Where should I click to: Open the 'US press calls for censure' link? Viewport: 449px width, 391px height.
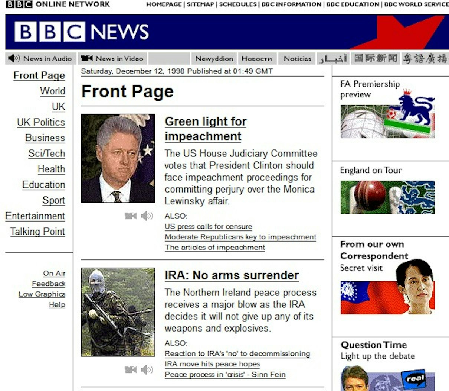pyautogui.click(x=209, y=227)
